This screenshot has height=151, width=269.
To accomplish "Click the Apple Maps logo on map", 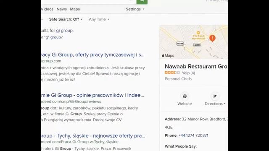I will (168, 56).
